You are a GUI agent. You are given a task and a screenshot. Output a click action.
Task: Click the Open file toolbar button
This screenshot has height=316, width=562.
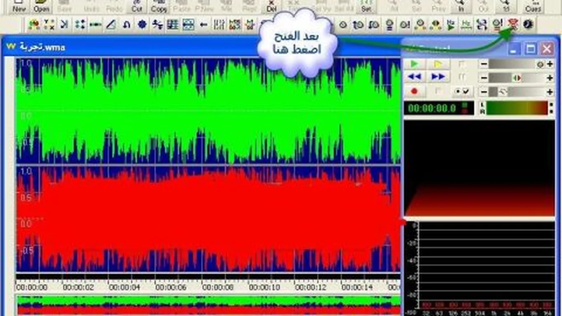(x=41, y=6)
